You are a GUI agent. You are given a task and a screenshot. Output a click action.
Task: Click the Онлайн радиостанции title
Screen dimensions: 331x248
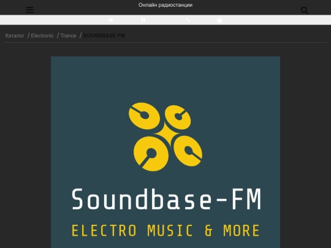tap(165, 5)
